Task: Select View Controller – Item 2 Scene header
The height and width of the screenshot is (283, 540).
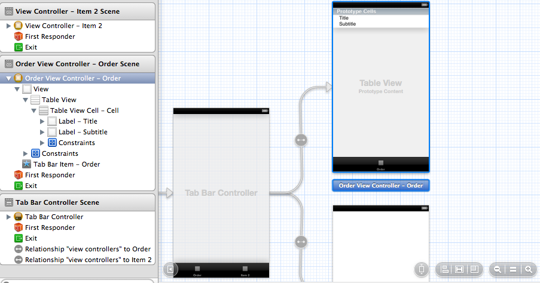Action: click(78, 11)
